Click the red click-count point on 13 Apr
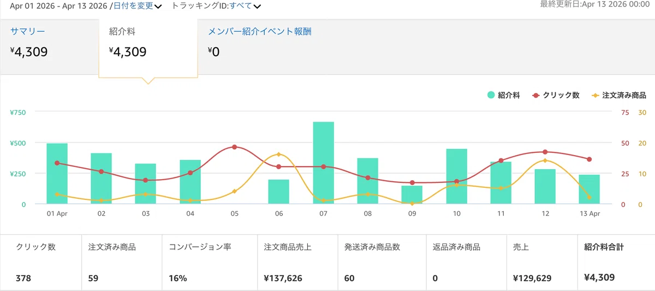Screen dimensions: 655x291 pos(589,159)
